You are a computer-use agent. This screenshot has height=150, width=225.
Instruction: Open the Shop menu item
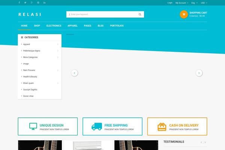pyautogui.click(x=37, y=26)
